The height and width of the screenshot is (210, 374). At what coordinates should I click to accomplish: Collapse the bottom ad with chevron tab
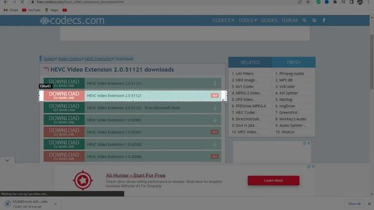[8, 160]
